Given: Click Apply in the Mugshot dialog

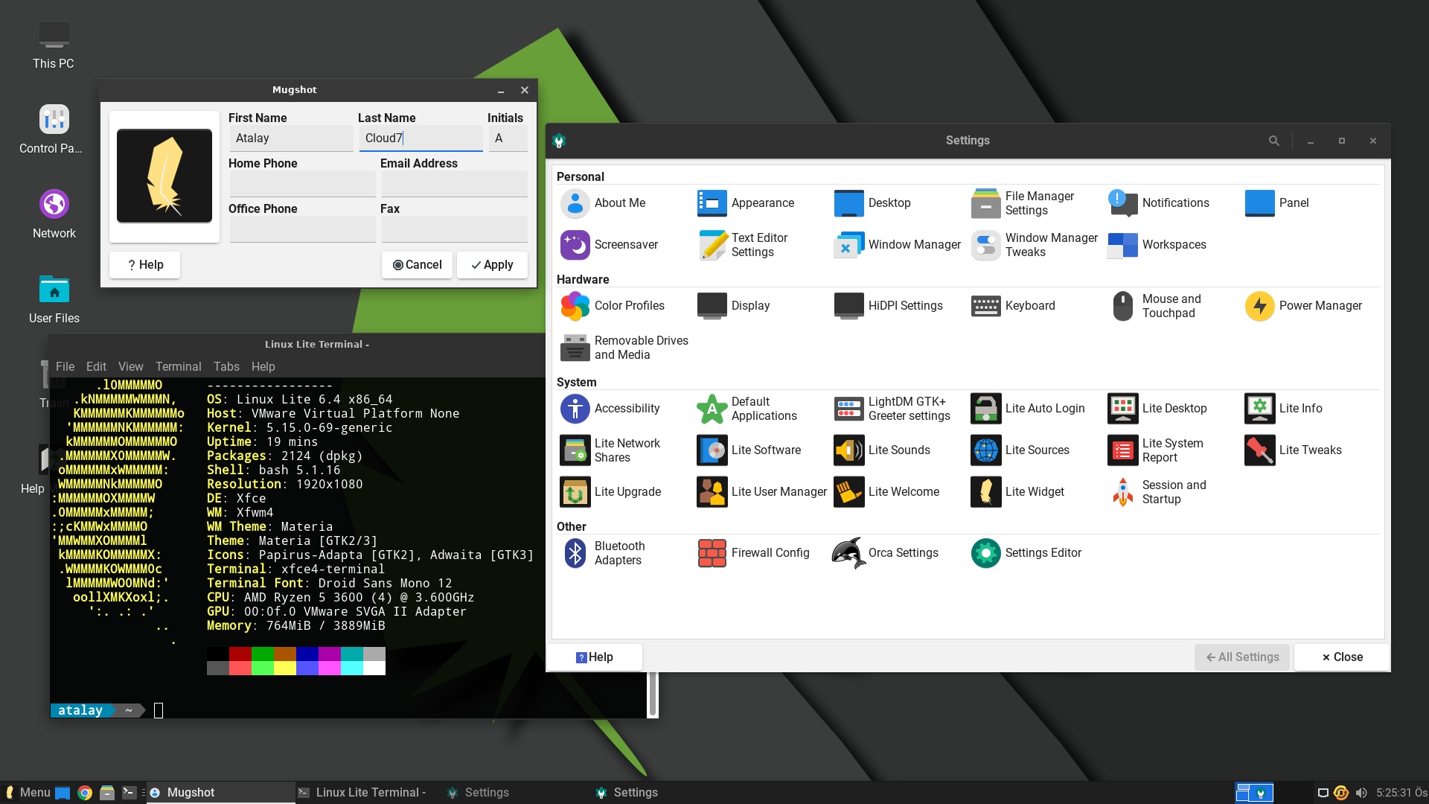Looking at the screenshot, I should tap(492, 265).
